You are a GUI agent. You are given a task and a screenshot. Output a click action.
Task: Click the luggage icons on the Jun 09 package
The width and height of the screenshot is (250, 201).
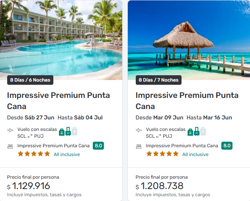(x=197, y=132)
